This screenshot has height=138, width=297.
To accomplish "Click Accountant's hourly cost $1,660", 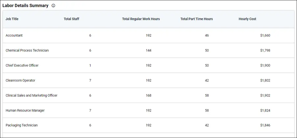I will [x=265, y=35].
